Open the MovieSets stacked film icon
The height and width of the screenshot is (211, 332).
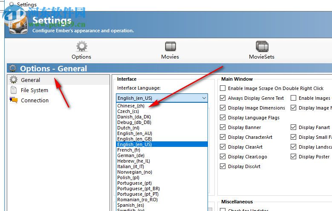pos(262,46)
